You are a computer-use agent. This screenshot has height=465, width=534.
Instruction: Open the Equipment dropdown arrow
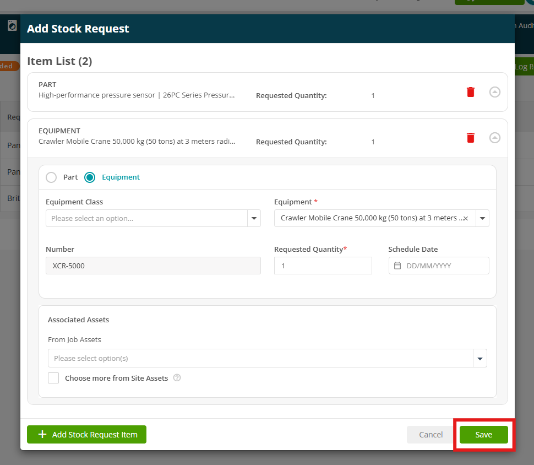coord(482,218)
